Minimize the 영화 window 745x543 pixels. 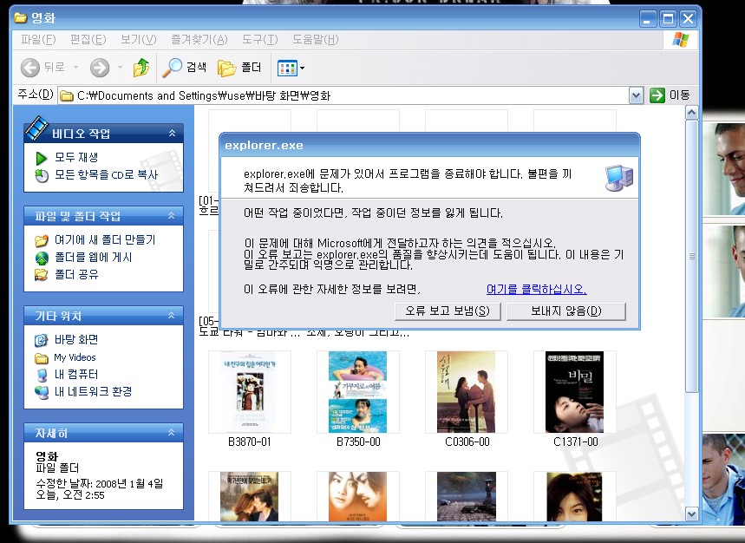646,19
